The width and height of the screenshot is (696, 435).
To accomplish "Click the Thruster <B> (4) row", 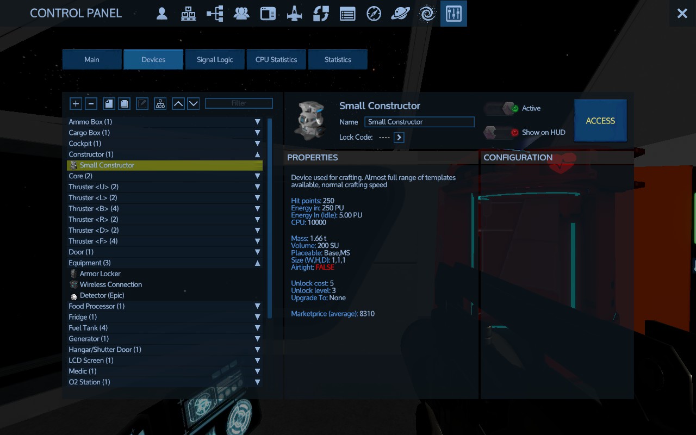I will pyautogui.click(x=165, y=209).
